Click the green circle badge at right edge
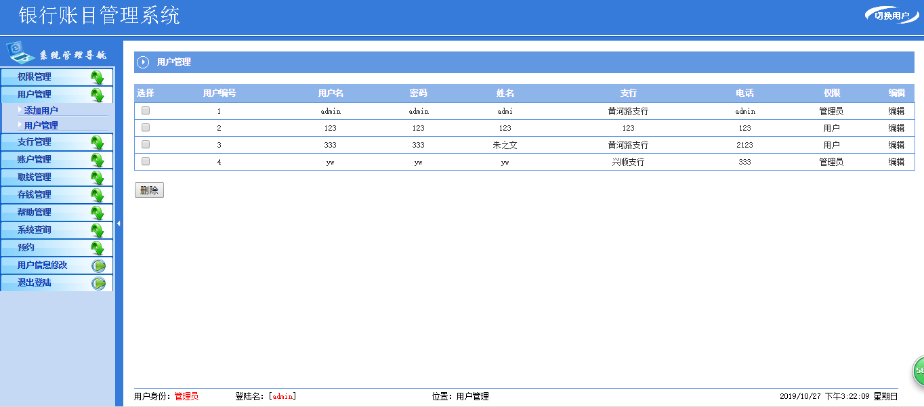 coord(918,370)
